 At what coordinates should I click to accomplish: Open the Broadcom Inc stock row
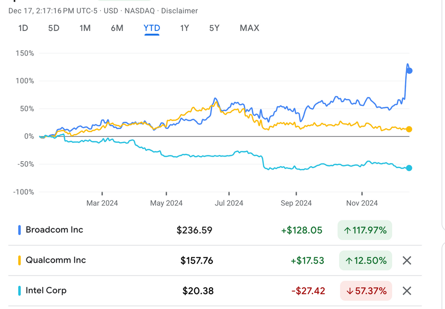[x=54, y=230]
